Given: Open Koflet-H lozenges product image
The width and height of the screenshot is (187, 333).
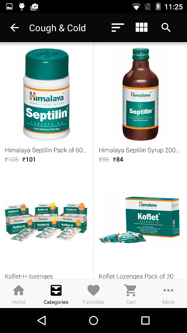Looking at the screenshot, I should [47, 221].
